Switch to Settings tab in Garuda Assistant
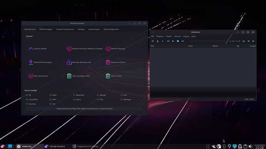This screenshot has width=266, height=149. pyautogui.click(x=81, y=29)
